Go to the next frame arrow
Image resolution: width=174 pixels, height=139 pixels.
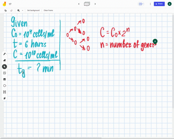coord(95,4)
